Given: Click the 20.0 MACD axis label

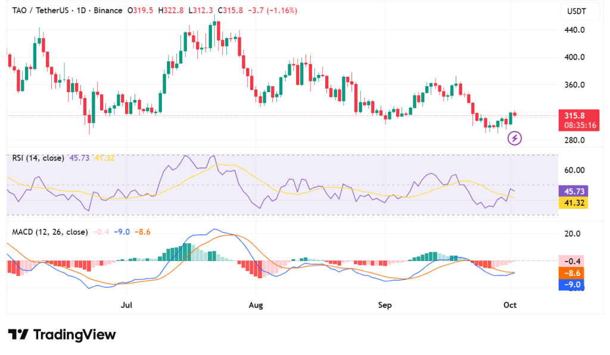Looking at the screenshot, I should 572,234.
